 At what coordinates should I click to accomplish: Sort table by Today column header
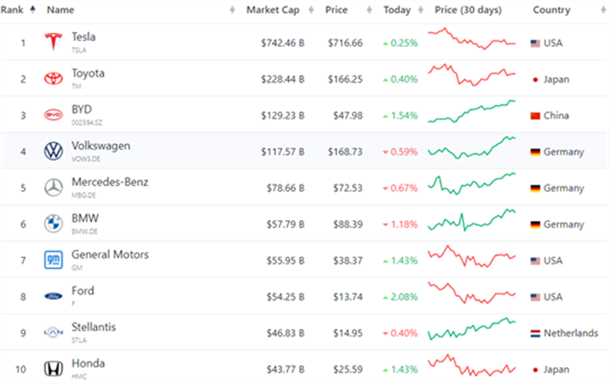pyautogui.click(x=397, y=10)
